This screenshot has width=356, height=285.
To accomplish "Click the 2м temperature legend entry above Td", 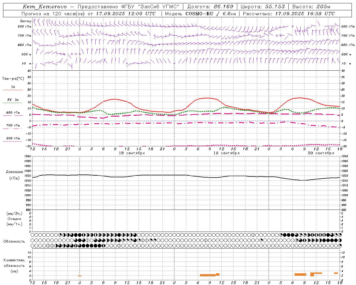I will tap(13, 87).
